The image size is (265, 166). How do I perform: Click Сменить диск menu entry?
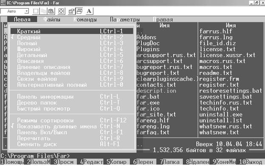coord(72,144)
